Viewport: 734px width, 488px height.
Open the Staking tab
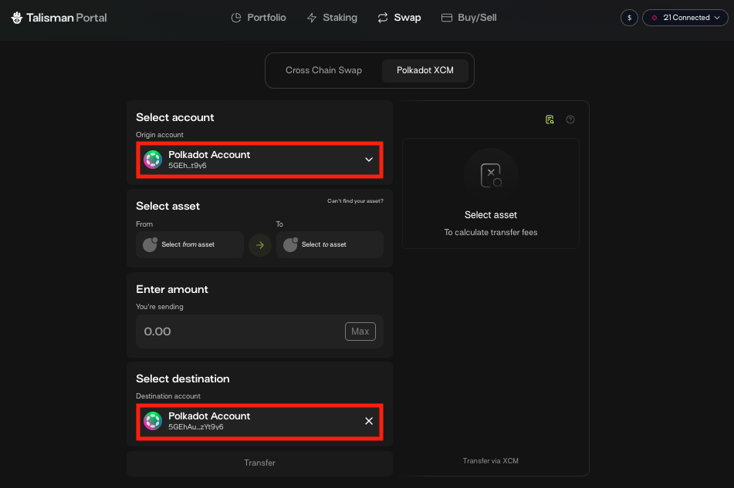pyautogui.click(x=332, y=18)
